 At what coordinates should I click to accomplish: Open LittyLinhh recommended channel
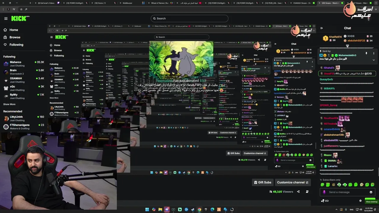point(24,118)
